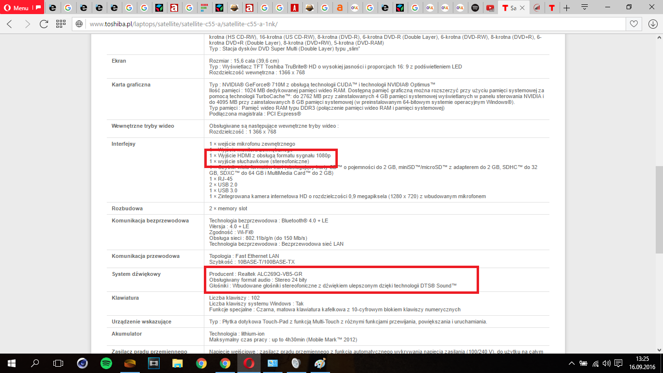Open the volume control tray icon

tap(606, 363)
